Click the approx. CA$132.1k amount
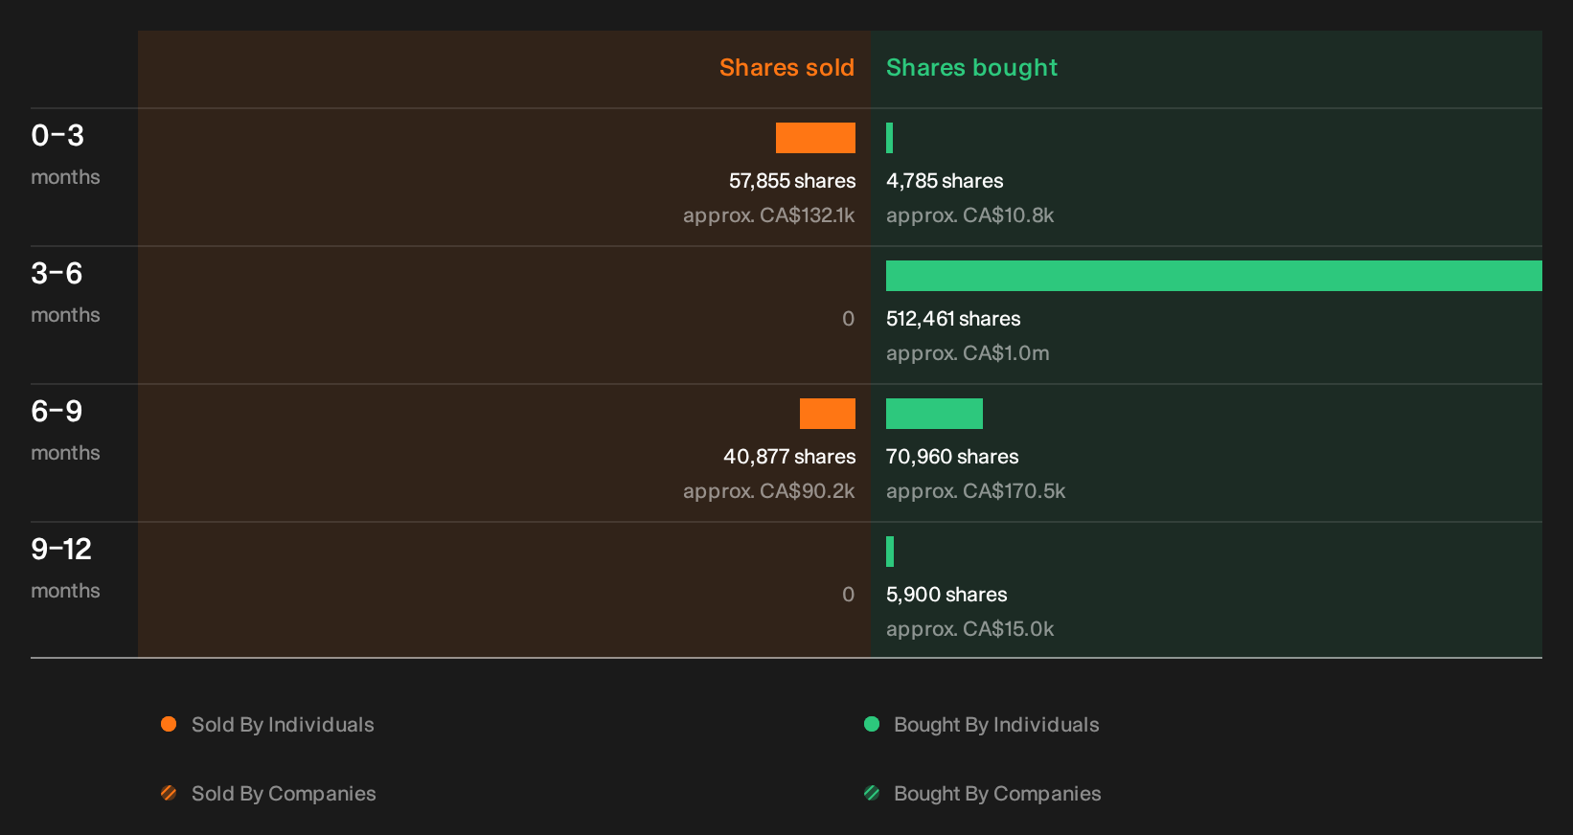Image resolution: width=1573 pixels, height=835 pixels. (768, 215)
